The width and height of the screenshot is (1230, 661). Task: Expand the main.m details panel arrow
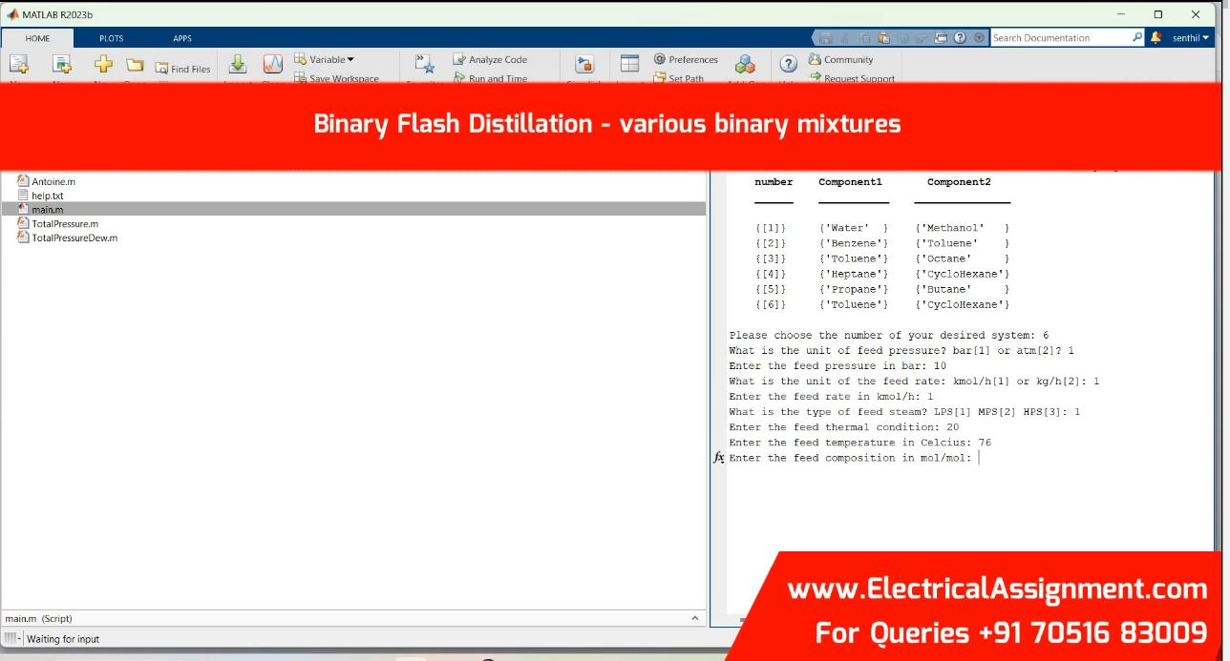pyautogui.click(x=694, y=618)
